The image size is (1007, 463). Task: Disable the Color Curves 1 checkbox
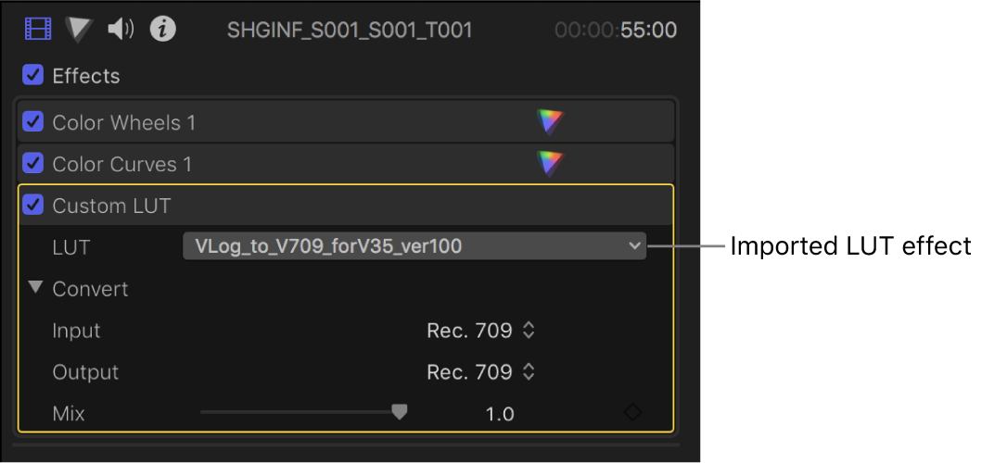pyautogui.click(x=33, y=164)
